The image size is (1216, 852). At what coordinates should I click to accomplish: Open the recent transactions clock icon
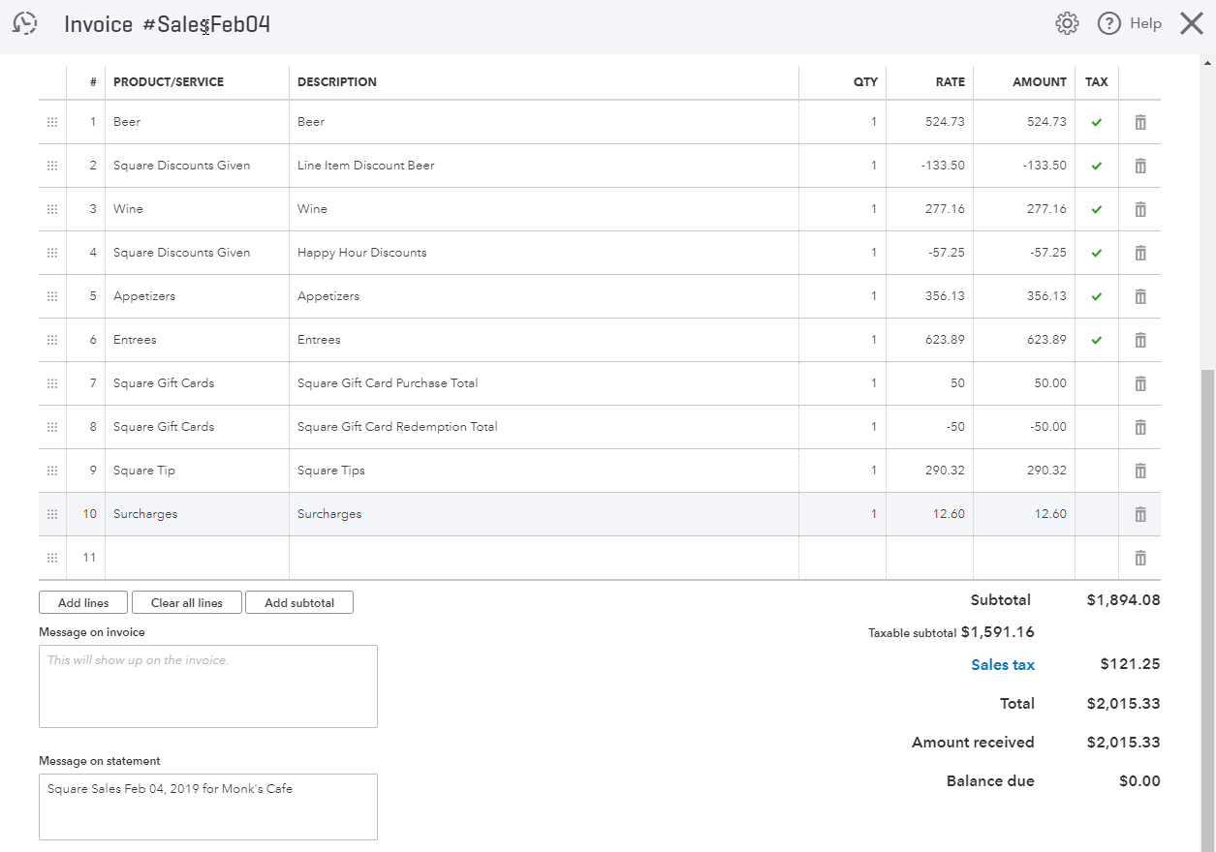pos(25,23)
